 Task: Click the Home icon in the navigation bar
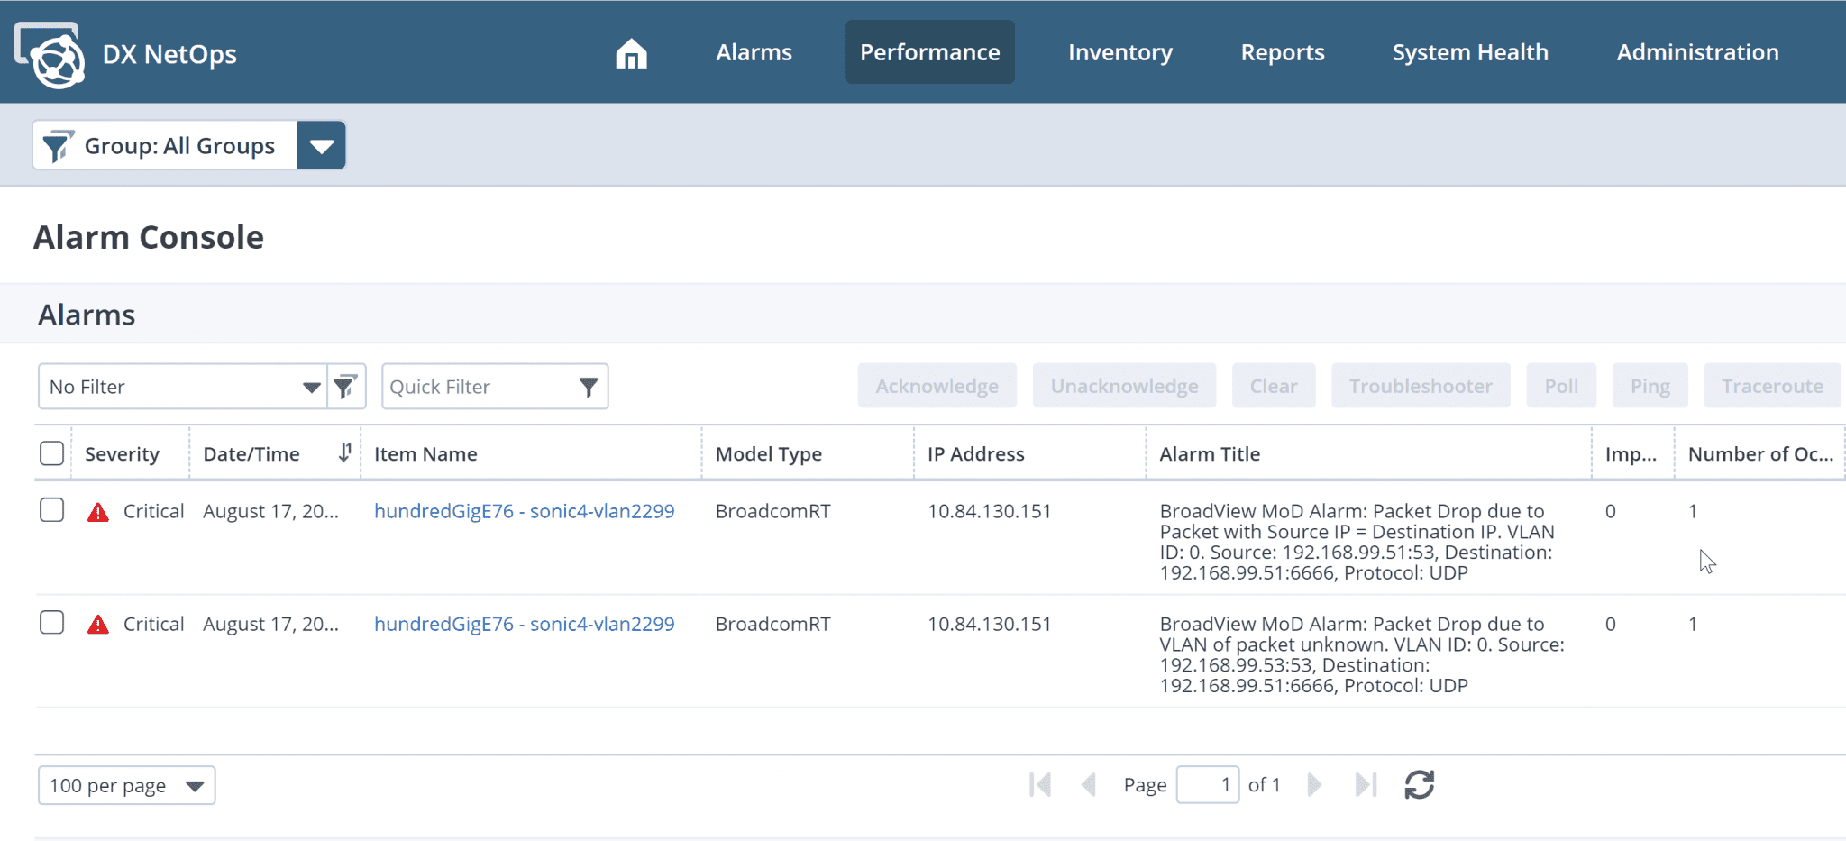click(631, 53)
